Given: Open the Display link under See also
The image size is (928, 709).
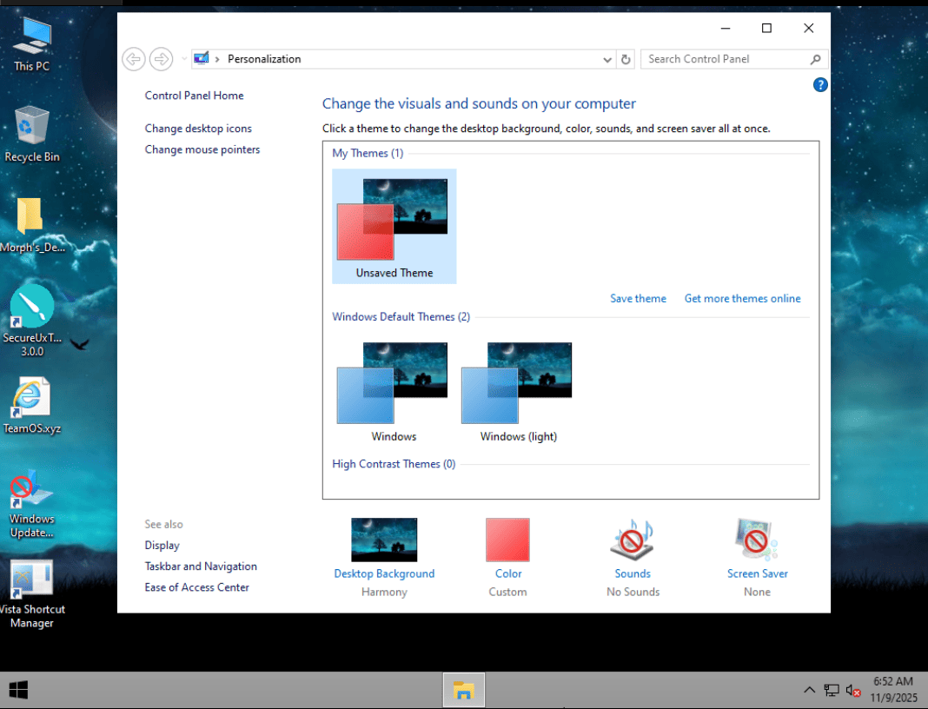Looking at the screenshot, I should 162,545.
